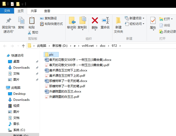Select Quick access (快速访问) in sidebar
Viewport: 176px width, 136px height.
click(x=15, y=55)
